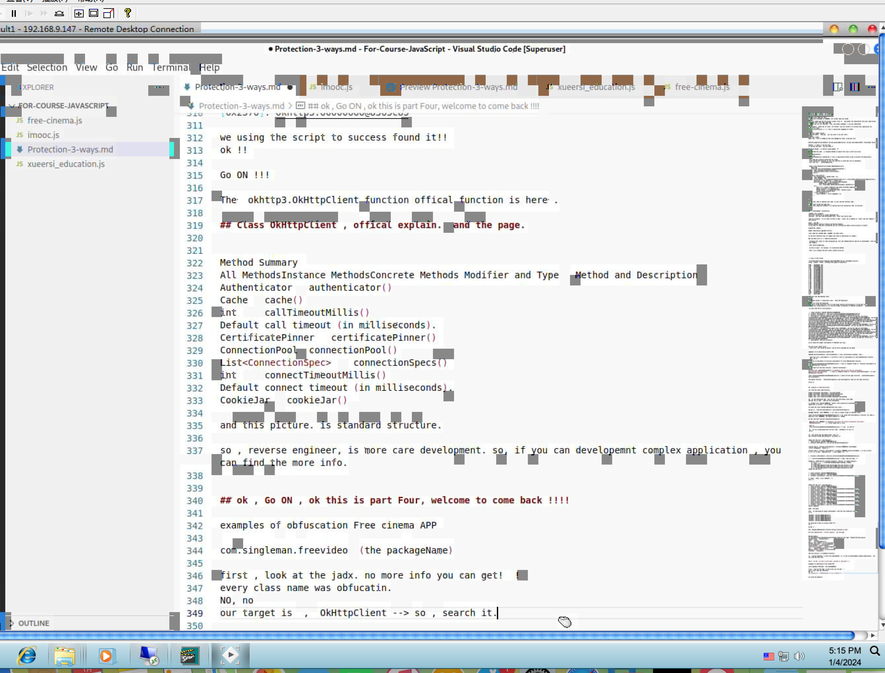This screenshot has height=673, width=885.
Task: Click the horizontal scrollbar's right arrow
Action: click(x=872, y=636)
